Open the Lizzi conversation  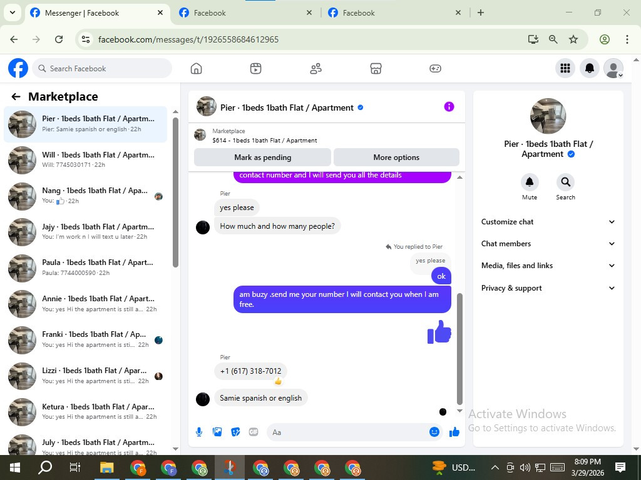coord(85,376)
